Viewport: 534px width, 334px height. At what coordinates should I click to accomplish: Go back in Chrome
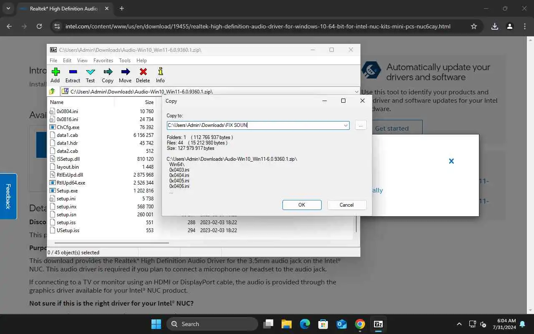(10, 26)
